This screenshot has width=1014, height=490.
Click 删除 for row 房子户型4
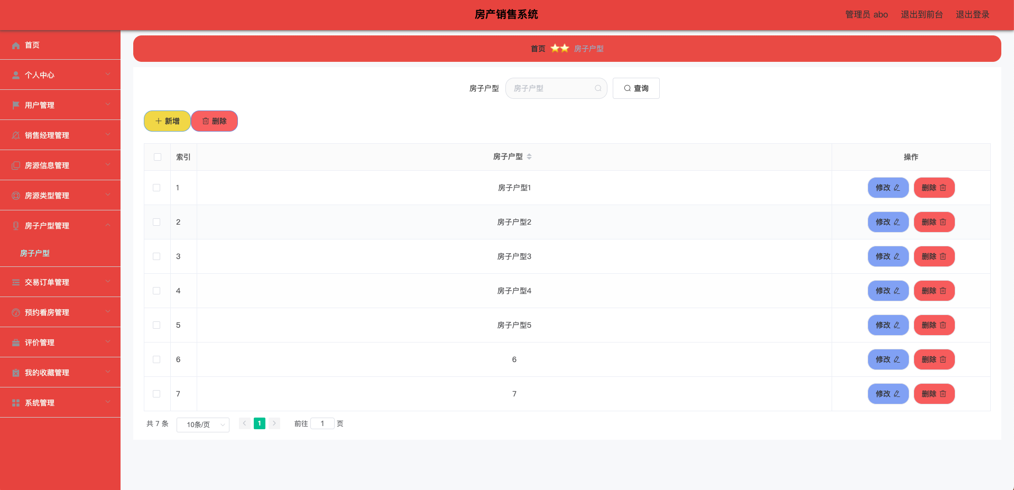coord(934,291)
